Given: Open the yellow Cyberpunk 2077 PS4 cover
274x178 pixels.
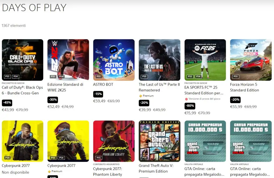Looking at the screenshot, I should 22,141.
